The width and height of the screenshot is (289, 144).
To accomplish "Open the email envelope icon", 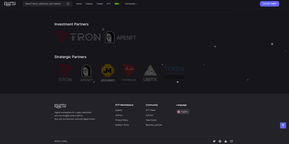I will [x=232, y=141].
